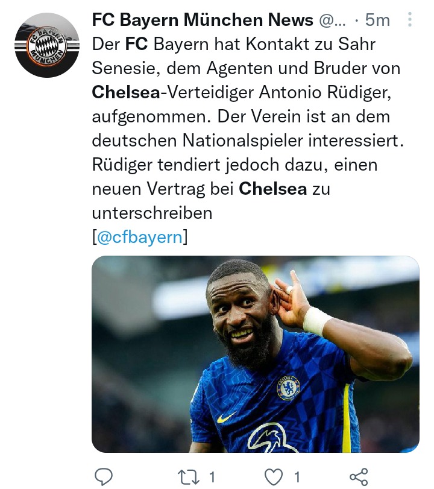Click the reply speech bubble icon
Screen dimensions: 434x489
(104, 476)
